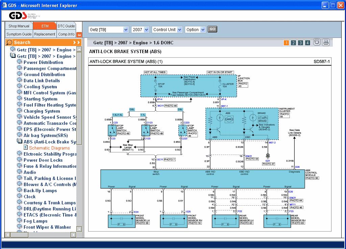
Task: Select the ETM tab
Action: [45, 26]
